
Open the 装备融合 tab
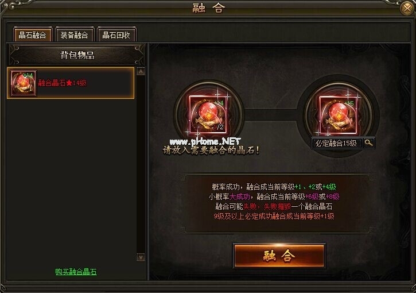coord(74,35)
